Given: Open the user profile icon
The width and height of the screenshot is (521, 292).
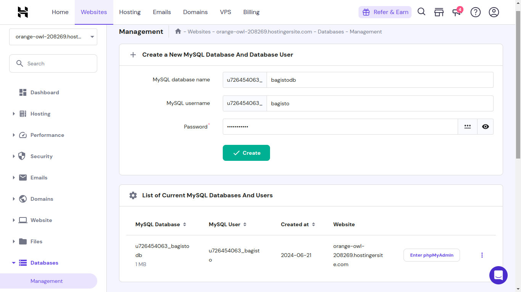Looking at the screenshot, I should (494, 12).
